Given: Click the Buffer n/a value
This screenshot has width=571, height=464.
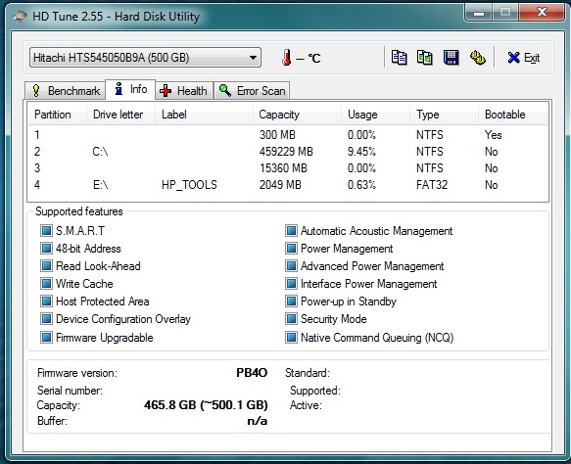Looking at the screenshot, I should click(257, 421).
